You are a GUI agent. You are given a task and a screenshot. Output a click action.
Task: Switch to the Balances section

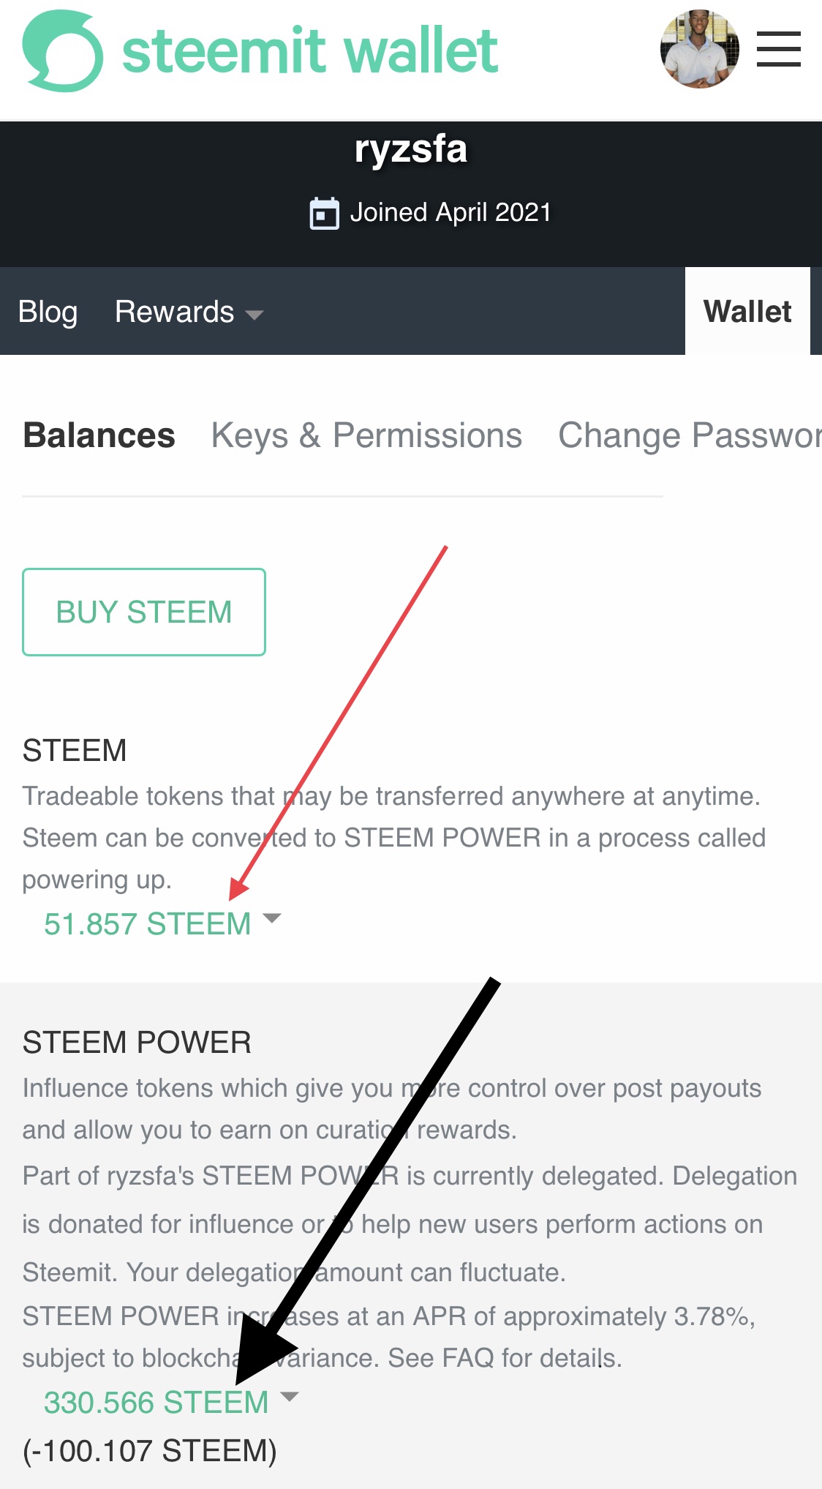pyautogui.click(x=99, y=435)
